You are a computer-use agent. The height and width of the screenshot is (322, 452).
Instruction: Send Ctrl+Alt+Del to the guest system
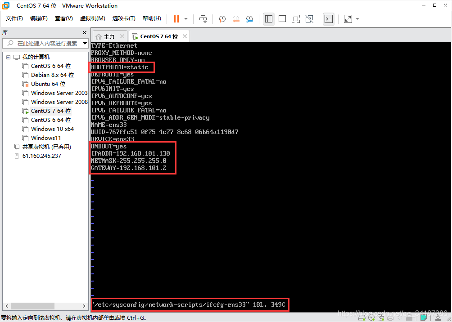(x=203, y=19)
